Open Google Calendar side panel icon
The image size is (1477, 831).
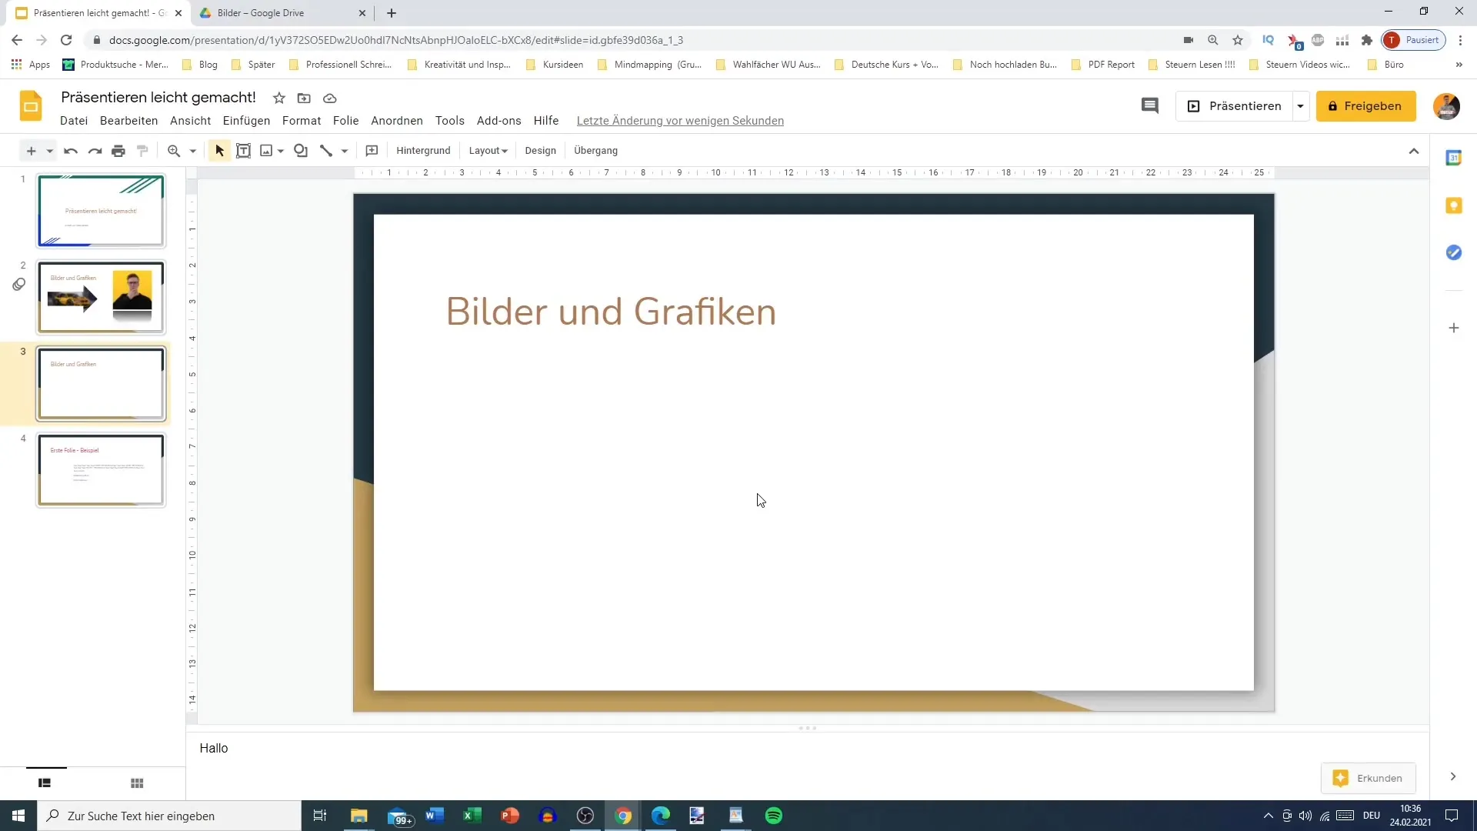[x=1453, y=158]
